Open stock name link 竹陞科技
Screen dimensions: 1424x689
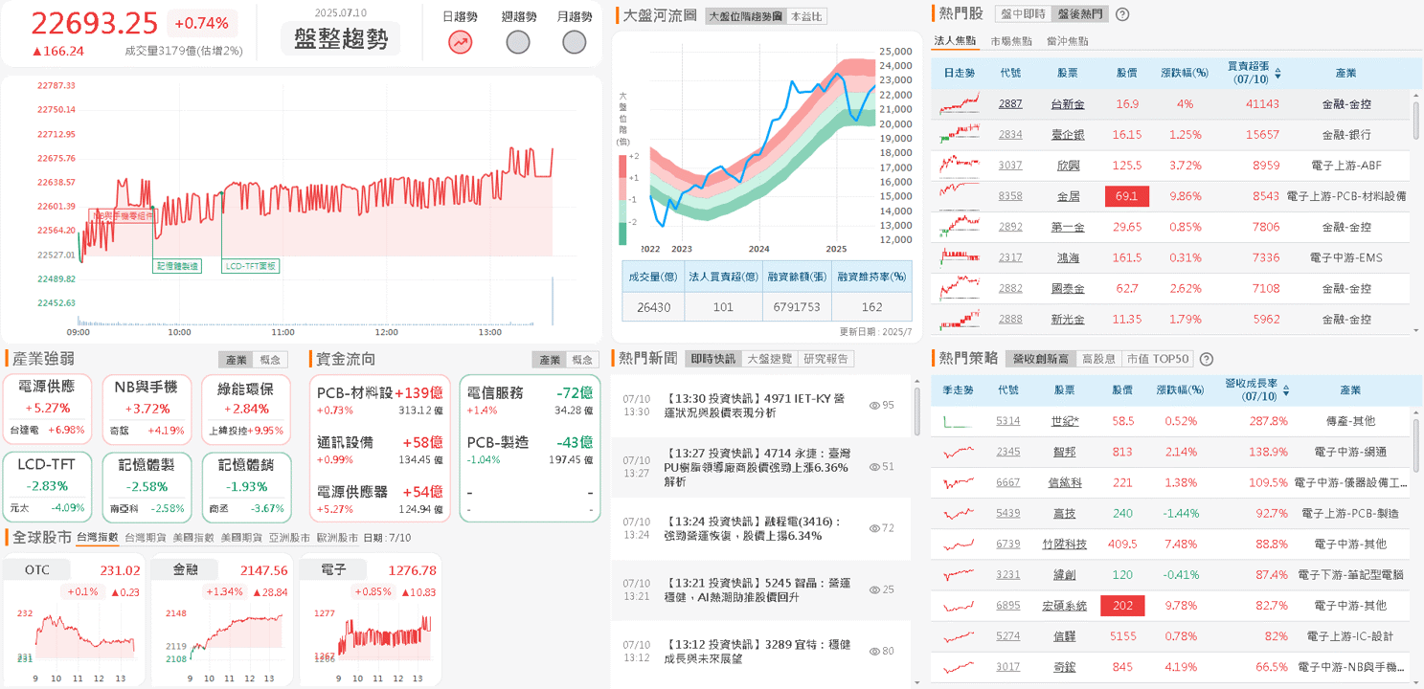coord(1064,545)
